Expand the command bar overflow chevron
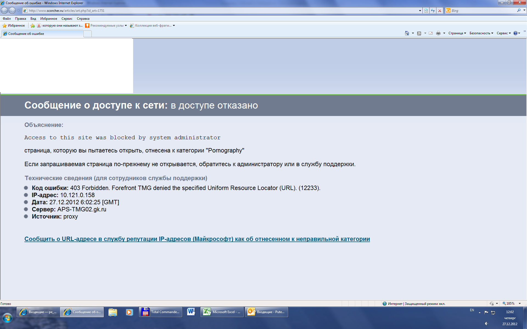The width and height of the screenshot is (527, 329). (525, 32)
